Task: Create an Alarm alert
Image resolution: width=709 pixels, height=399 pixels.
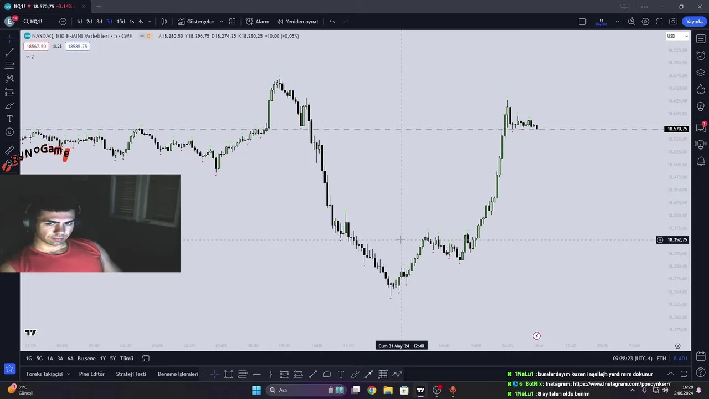Action: (258, 22)
